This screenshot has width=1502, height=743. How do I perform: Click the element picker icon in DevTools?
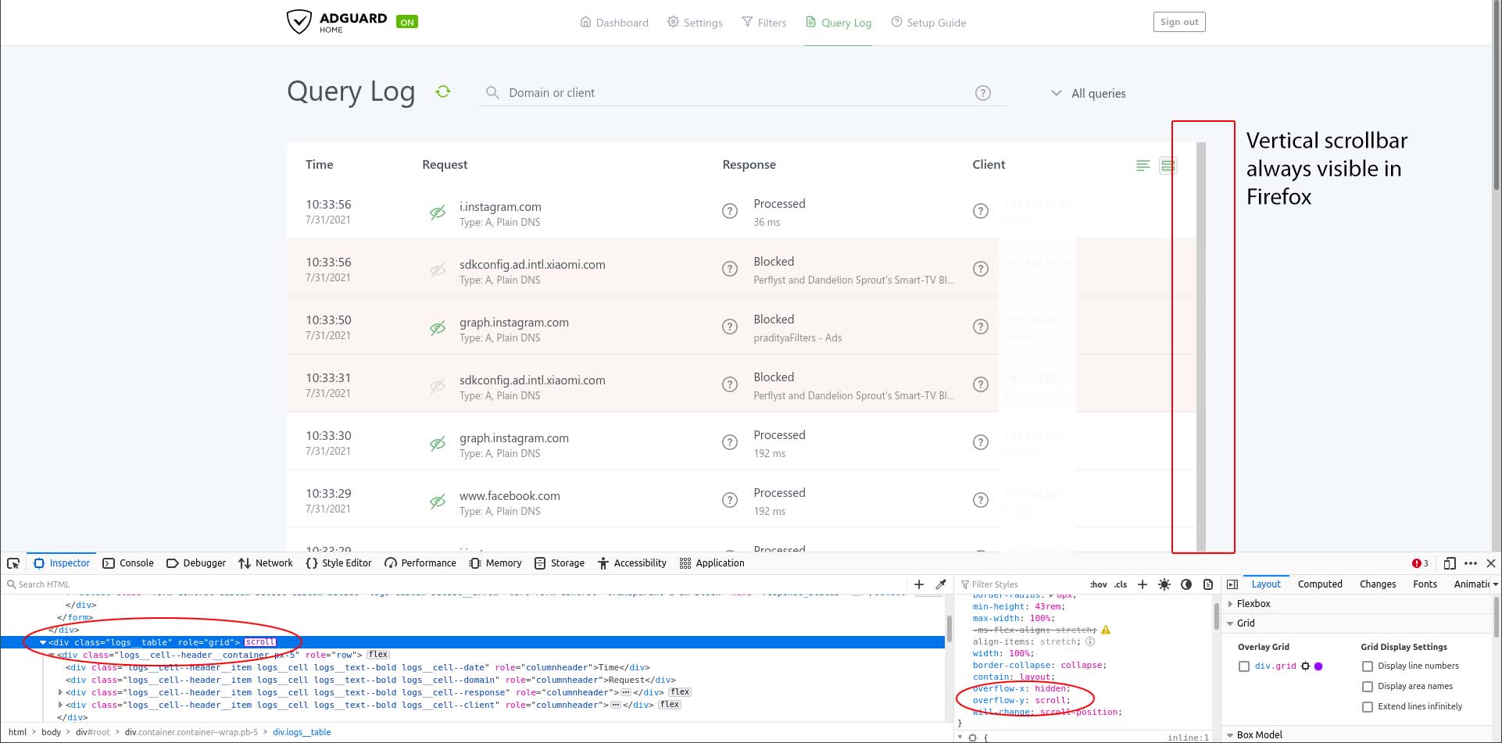tap(13, 563)
